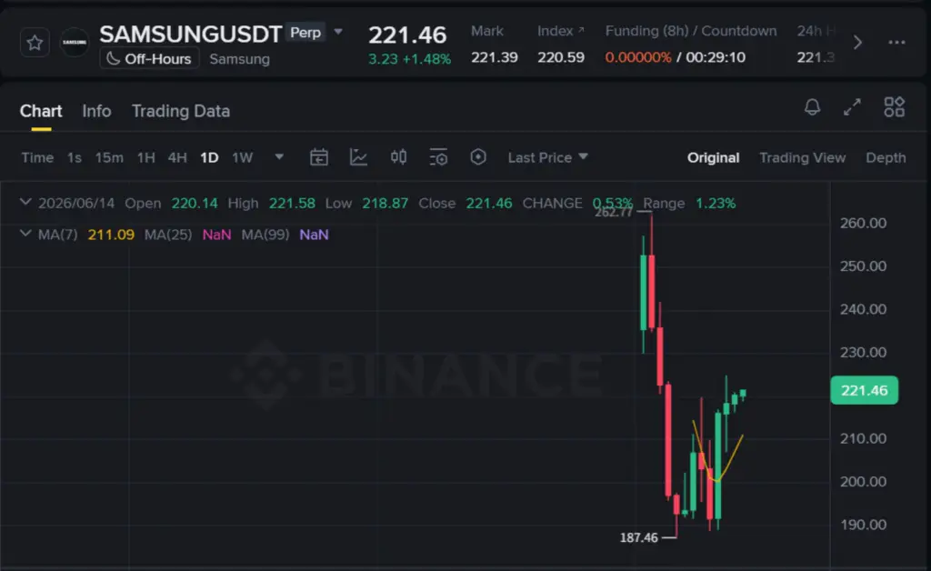Select the Trading View chart
This screenshot has height=571, width=931.
click(x=802, y=158)
